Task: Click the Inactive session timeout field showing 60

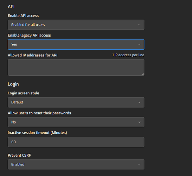Action: click(x=76, y=142)
